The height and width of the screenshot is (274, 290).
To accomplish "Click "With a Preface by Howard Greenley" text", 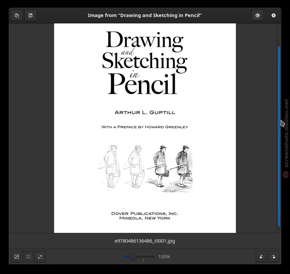I will (145, 127).
